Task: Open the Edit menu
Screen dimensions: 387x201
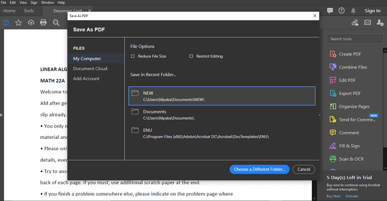Action: (x=13, y=3)
